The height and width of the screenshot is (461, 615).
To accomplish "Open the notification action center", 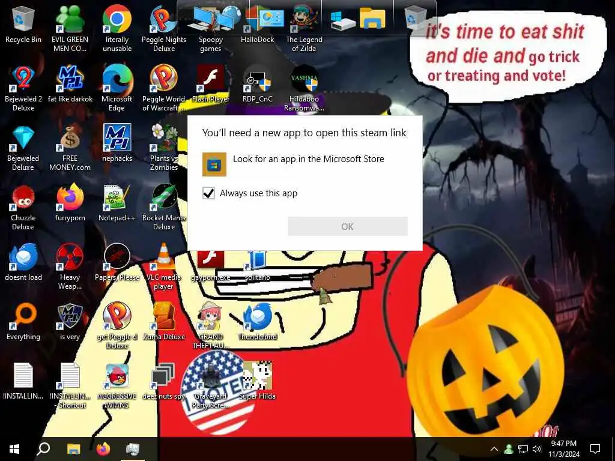I will pos(595,449).
